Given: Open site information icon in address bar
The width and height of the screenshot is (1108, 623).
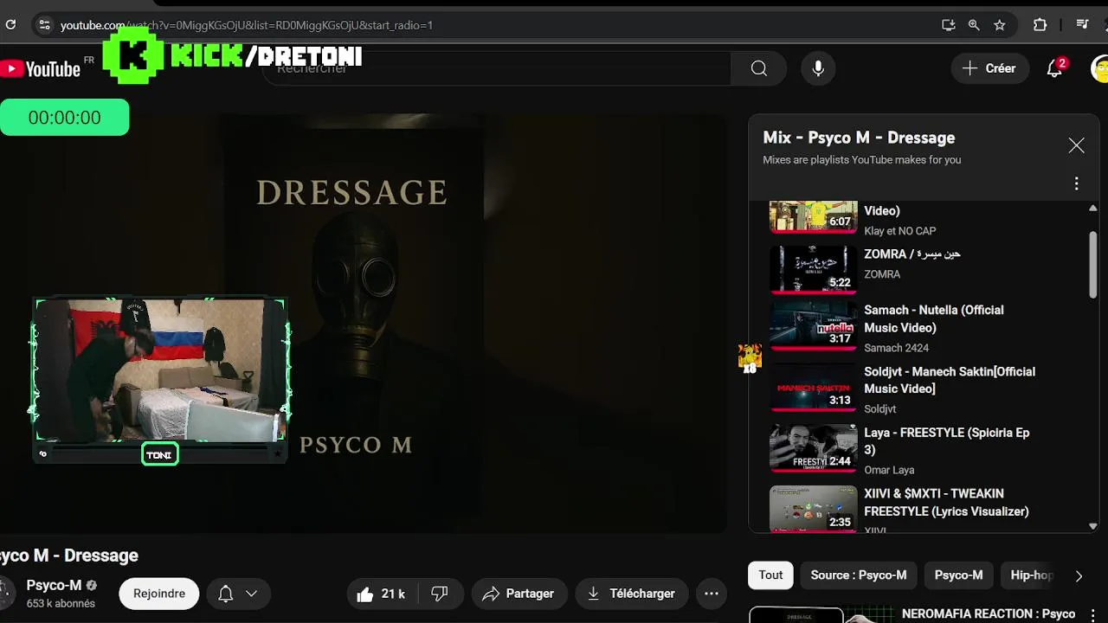Looking at the screenshot, I should pyautogui.click(x=44, y=25).
